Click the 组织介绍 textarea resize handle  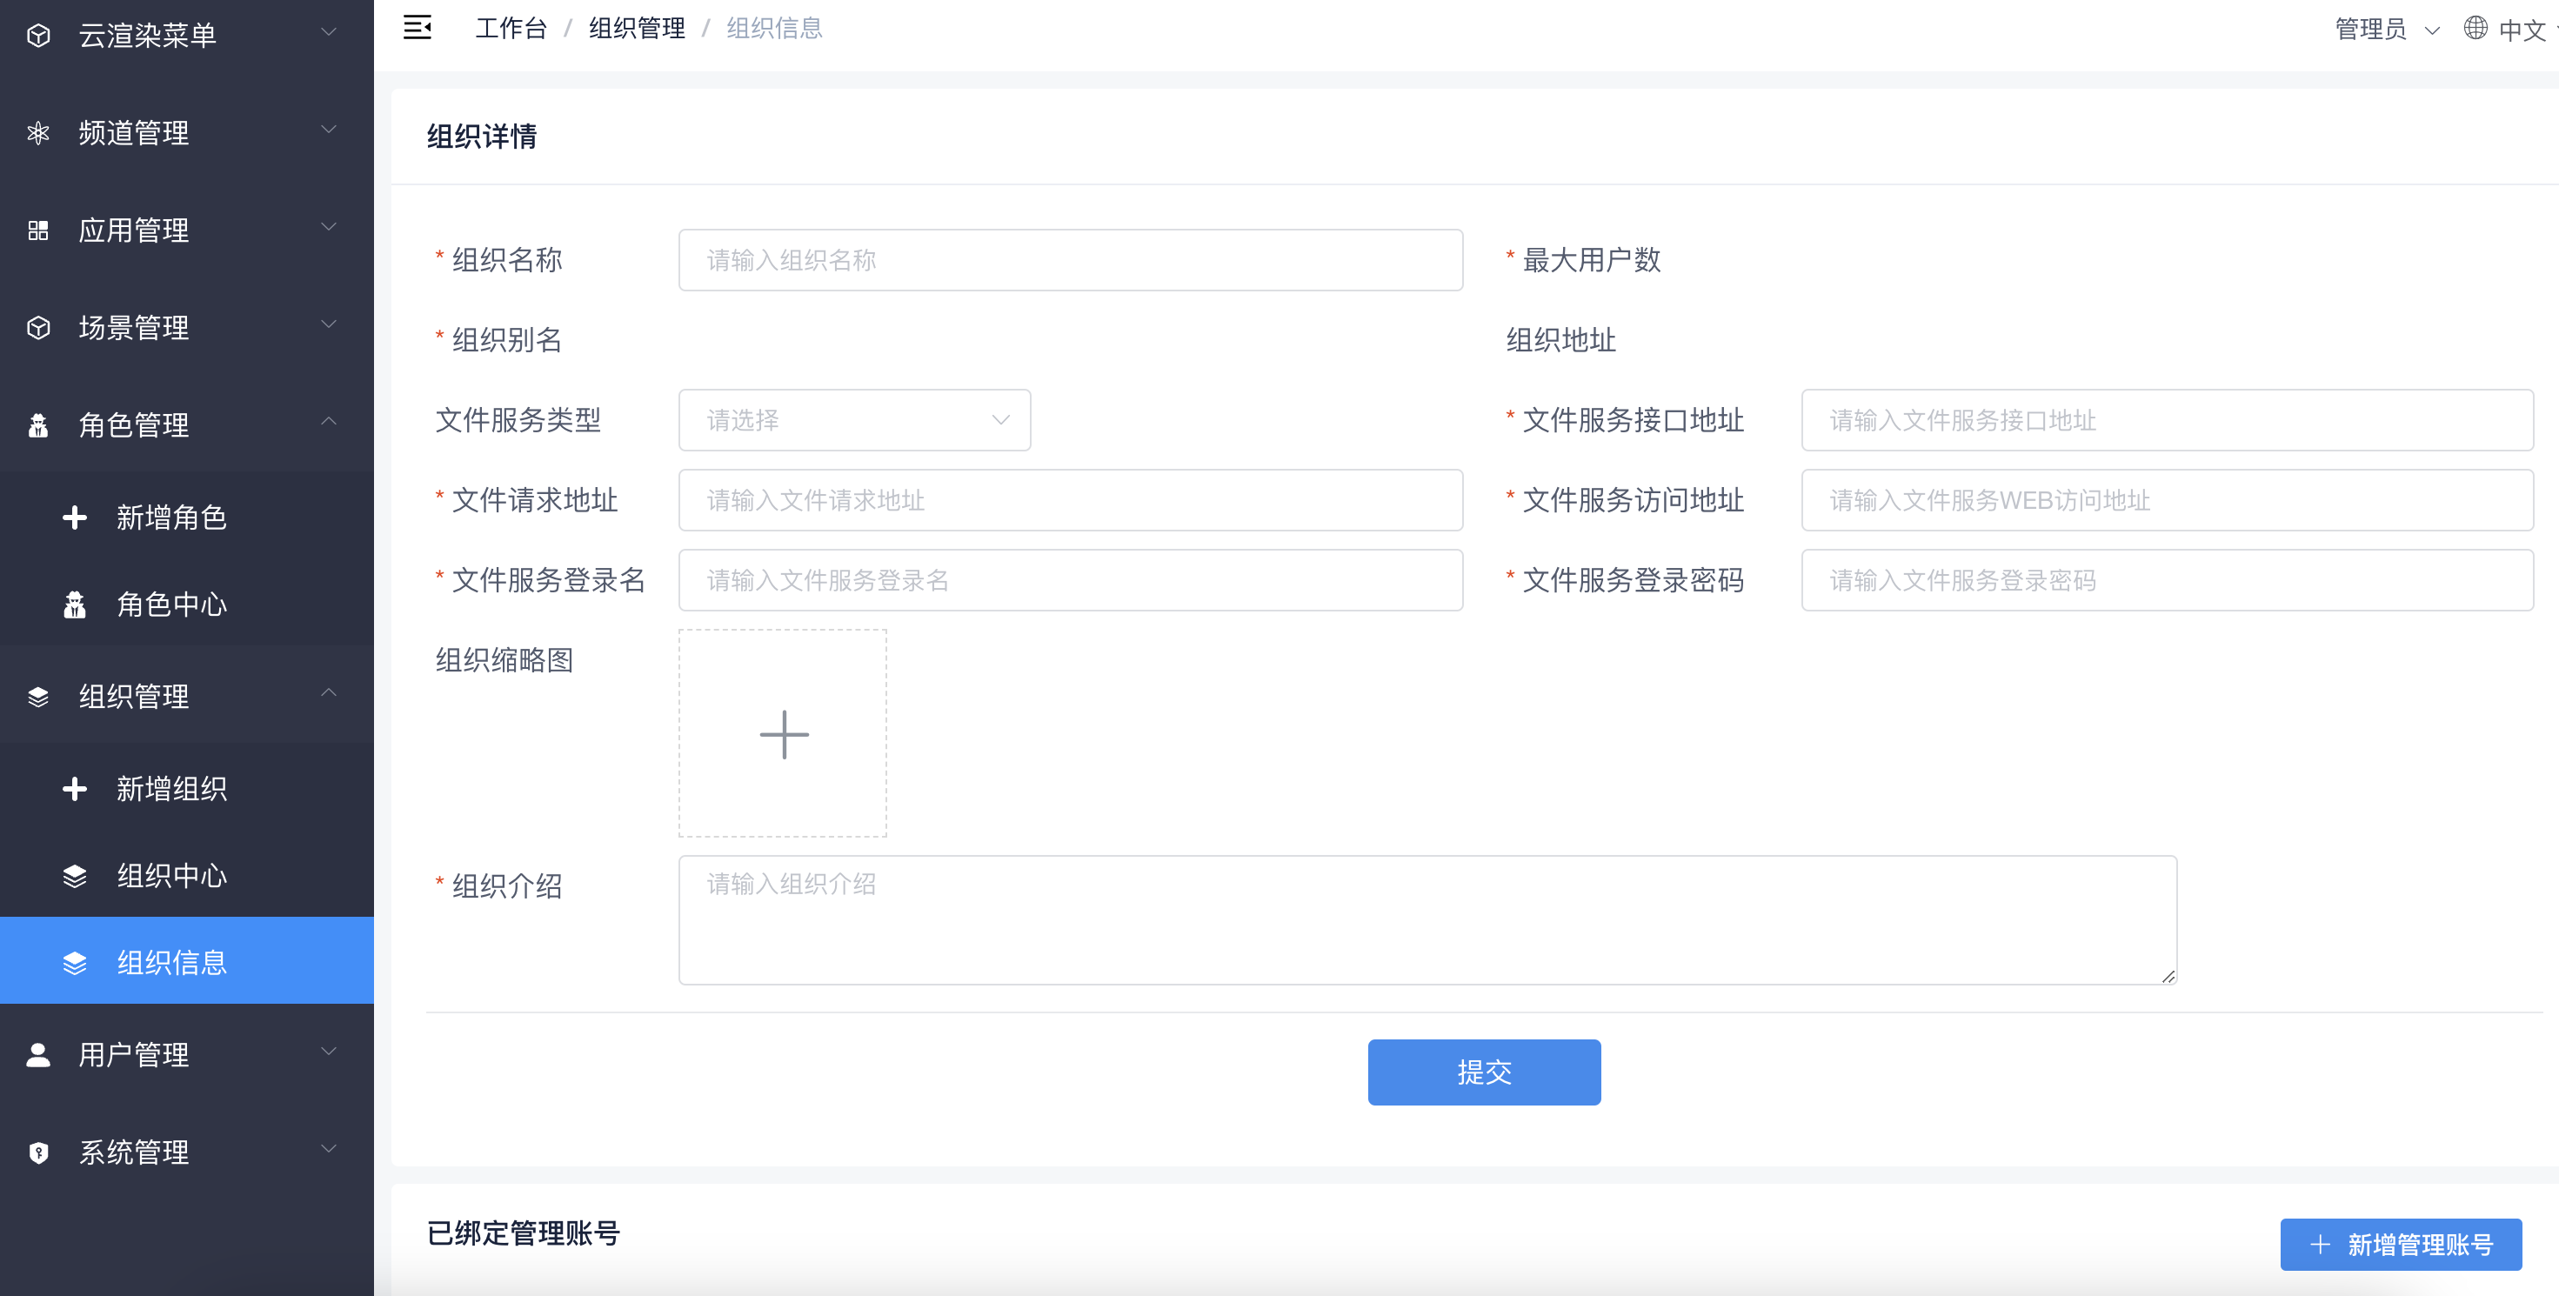(x=2168, y=976)
